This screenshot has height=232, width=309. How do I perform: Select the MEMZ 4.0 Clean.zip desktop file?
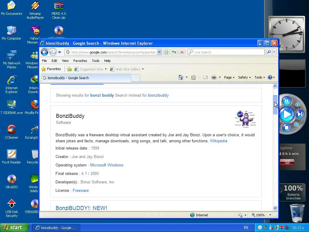coord(59,10)
